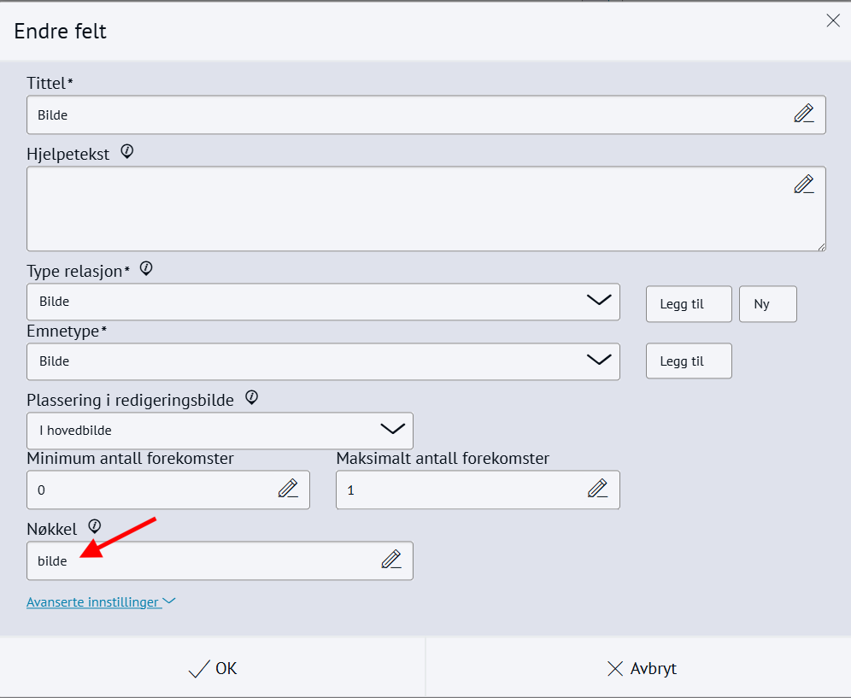Click the pencil icon in Tittel field
The image size is (851, 698).
(803, 114)
